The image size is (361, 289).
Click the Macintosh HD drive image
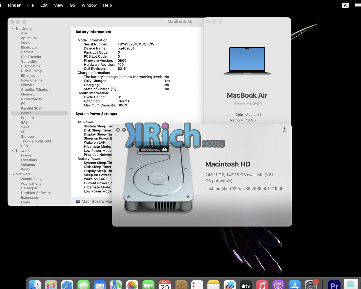[158, 178]
